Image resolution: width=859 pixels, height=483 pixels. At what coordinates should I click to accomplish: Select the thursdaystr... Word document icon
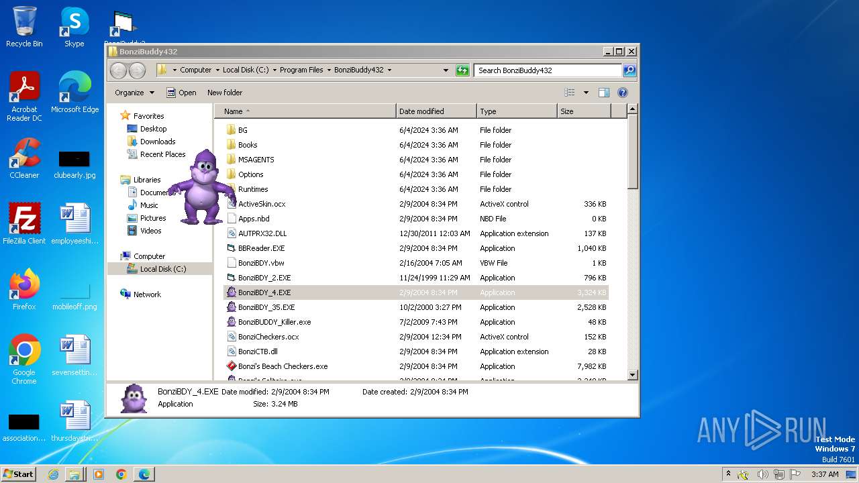(x=74, y=421)
